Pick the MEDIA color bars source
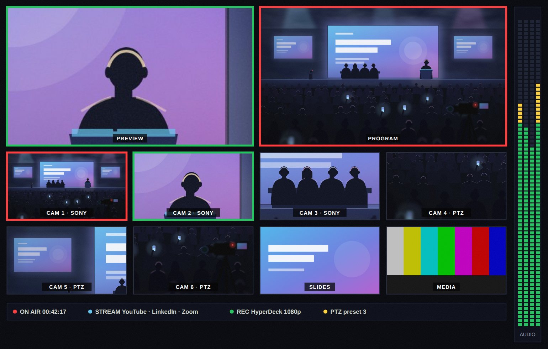Screen dimensions: 548x349 pyautogui.click(x=446, y=260)
